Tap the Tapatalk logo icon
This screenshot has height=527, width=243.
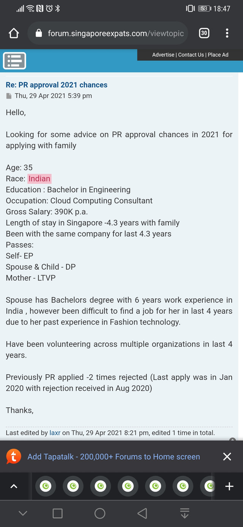point(14,457)
